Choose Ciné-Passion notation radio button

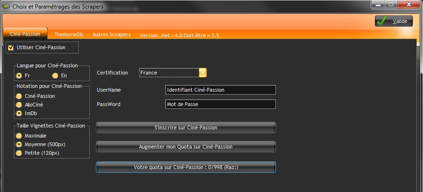[19, 96]
